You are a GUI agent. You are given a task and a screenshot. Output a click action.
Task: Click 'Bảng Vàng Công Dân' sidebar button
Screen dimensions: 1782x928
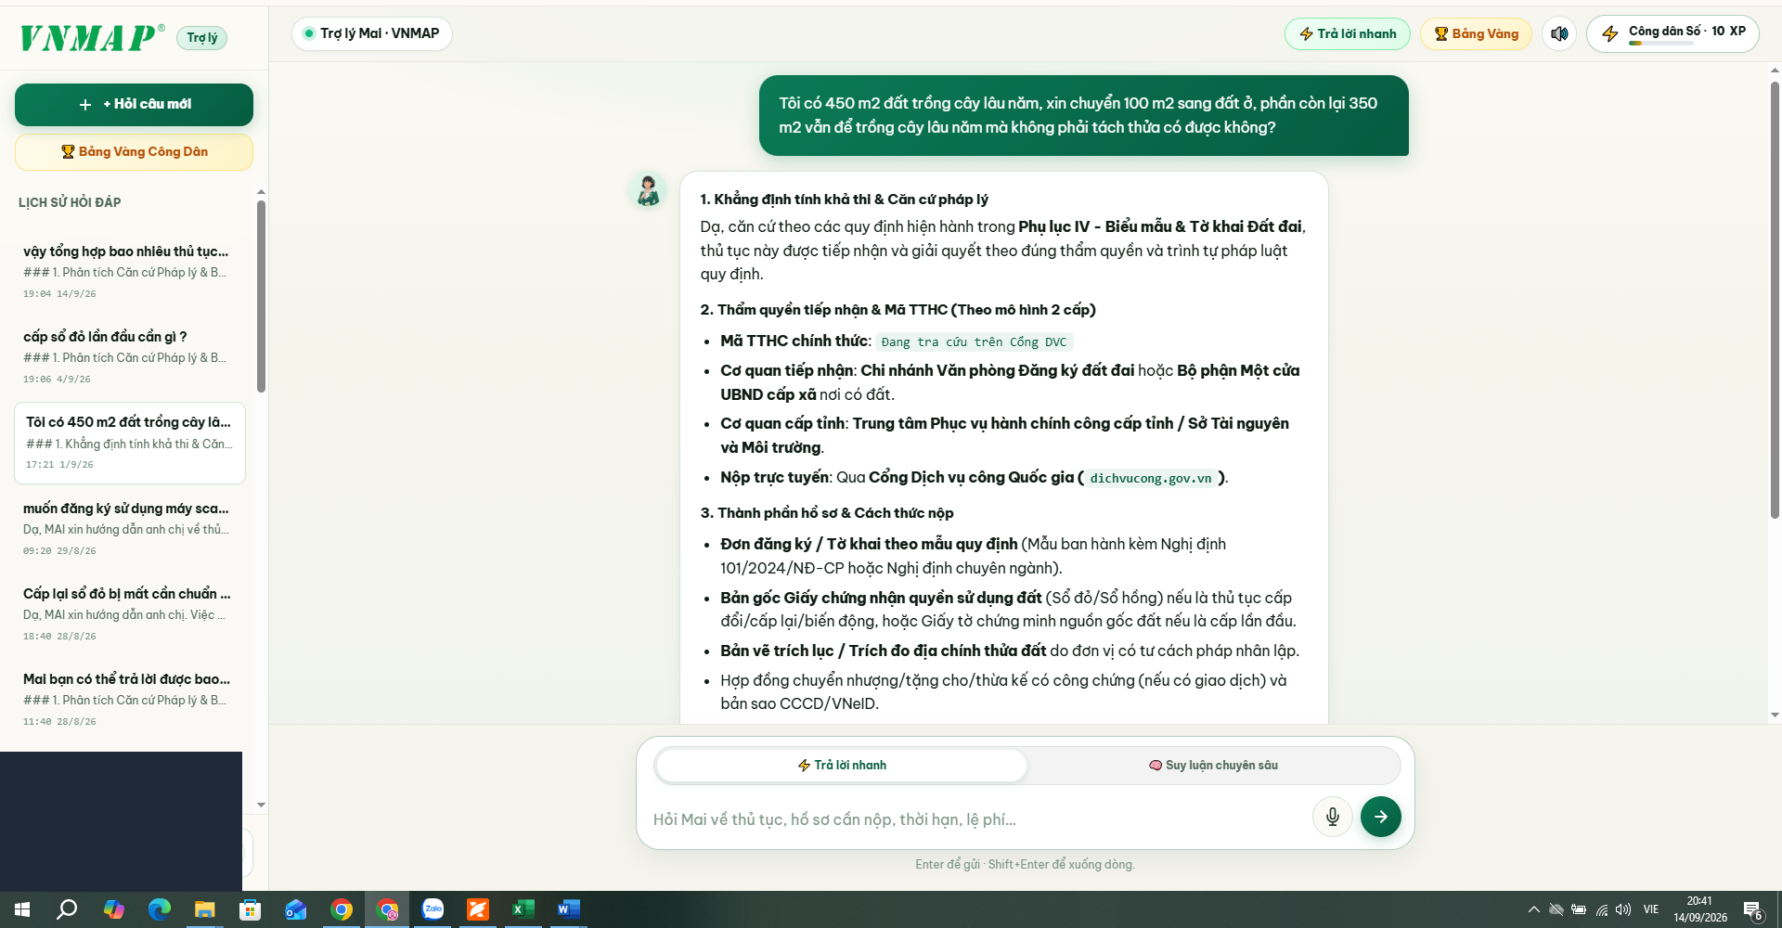tap(134, 152)
